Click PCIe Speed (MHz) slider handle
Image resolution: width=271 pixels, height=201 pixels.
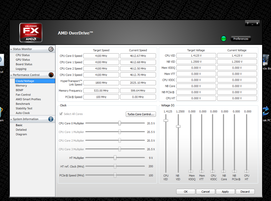tap(115, 175)
